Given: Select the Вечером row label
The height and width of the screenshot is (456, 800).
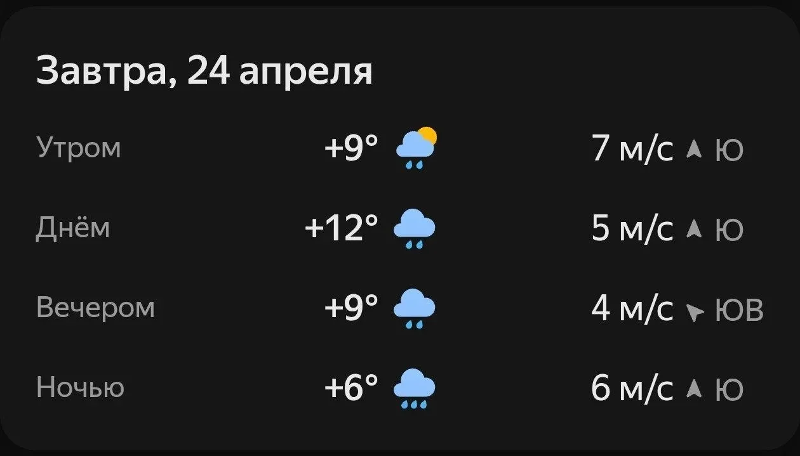Looking at the screenshot, I should coord(96,308).
